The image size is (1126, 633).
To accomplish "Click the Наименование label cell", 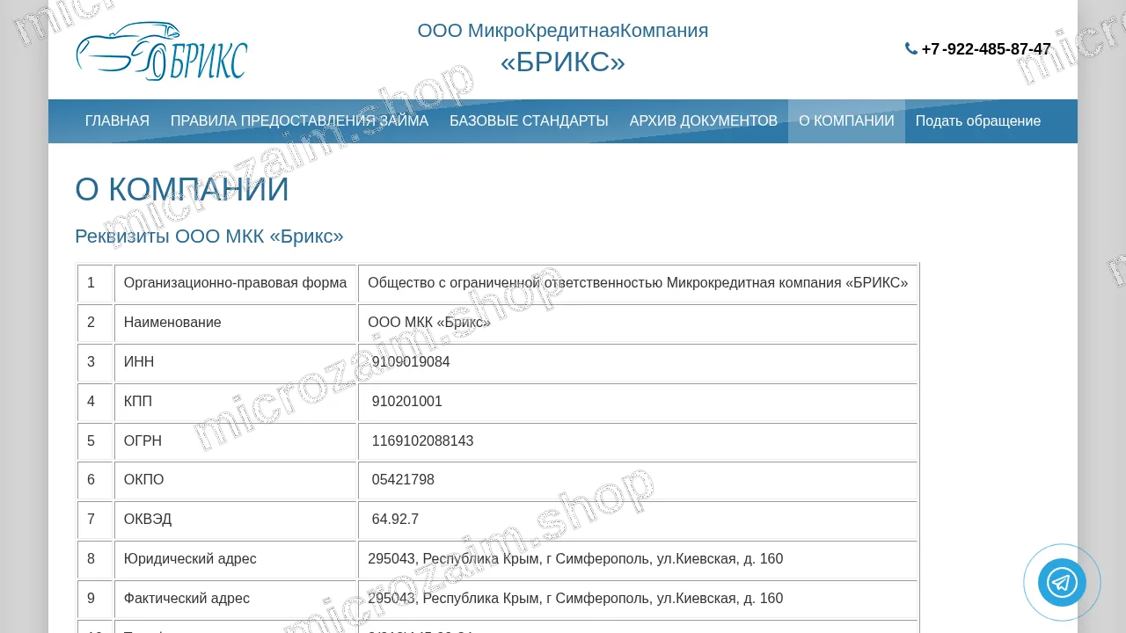I will [235, 323].
